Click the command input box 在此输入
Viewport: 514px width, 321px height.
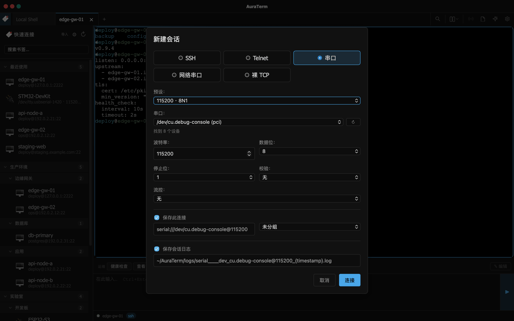pyautogui.click(x=296, y=292)
